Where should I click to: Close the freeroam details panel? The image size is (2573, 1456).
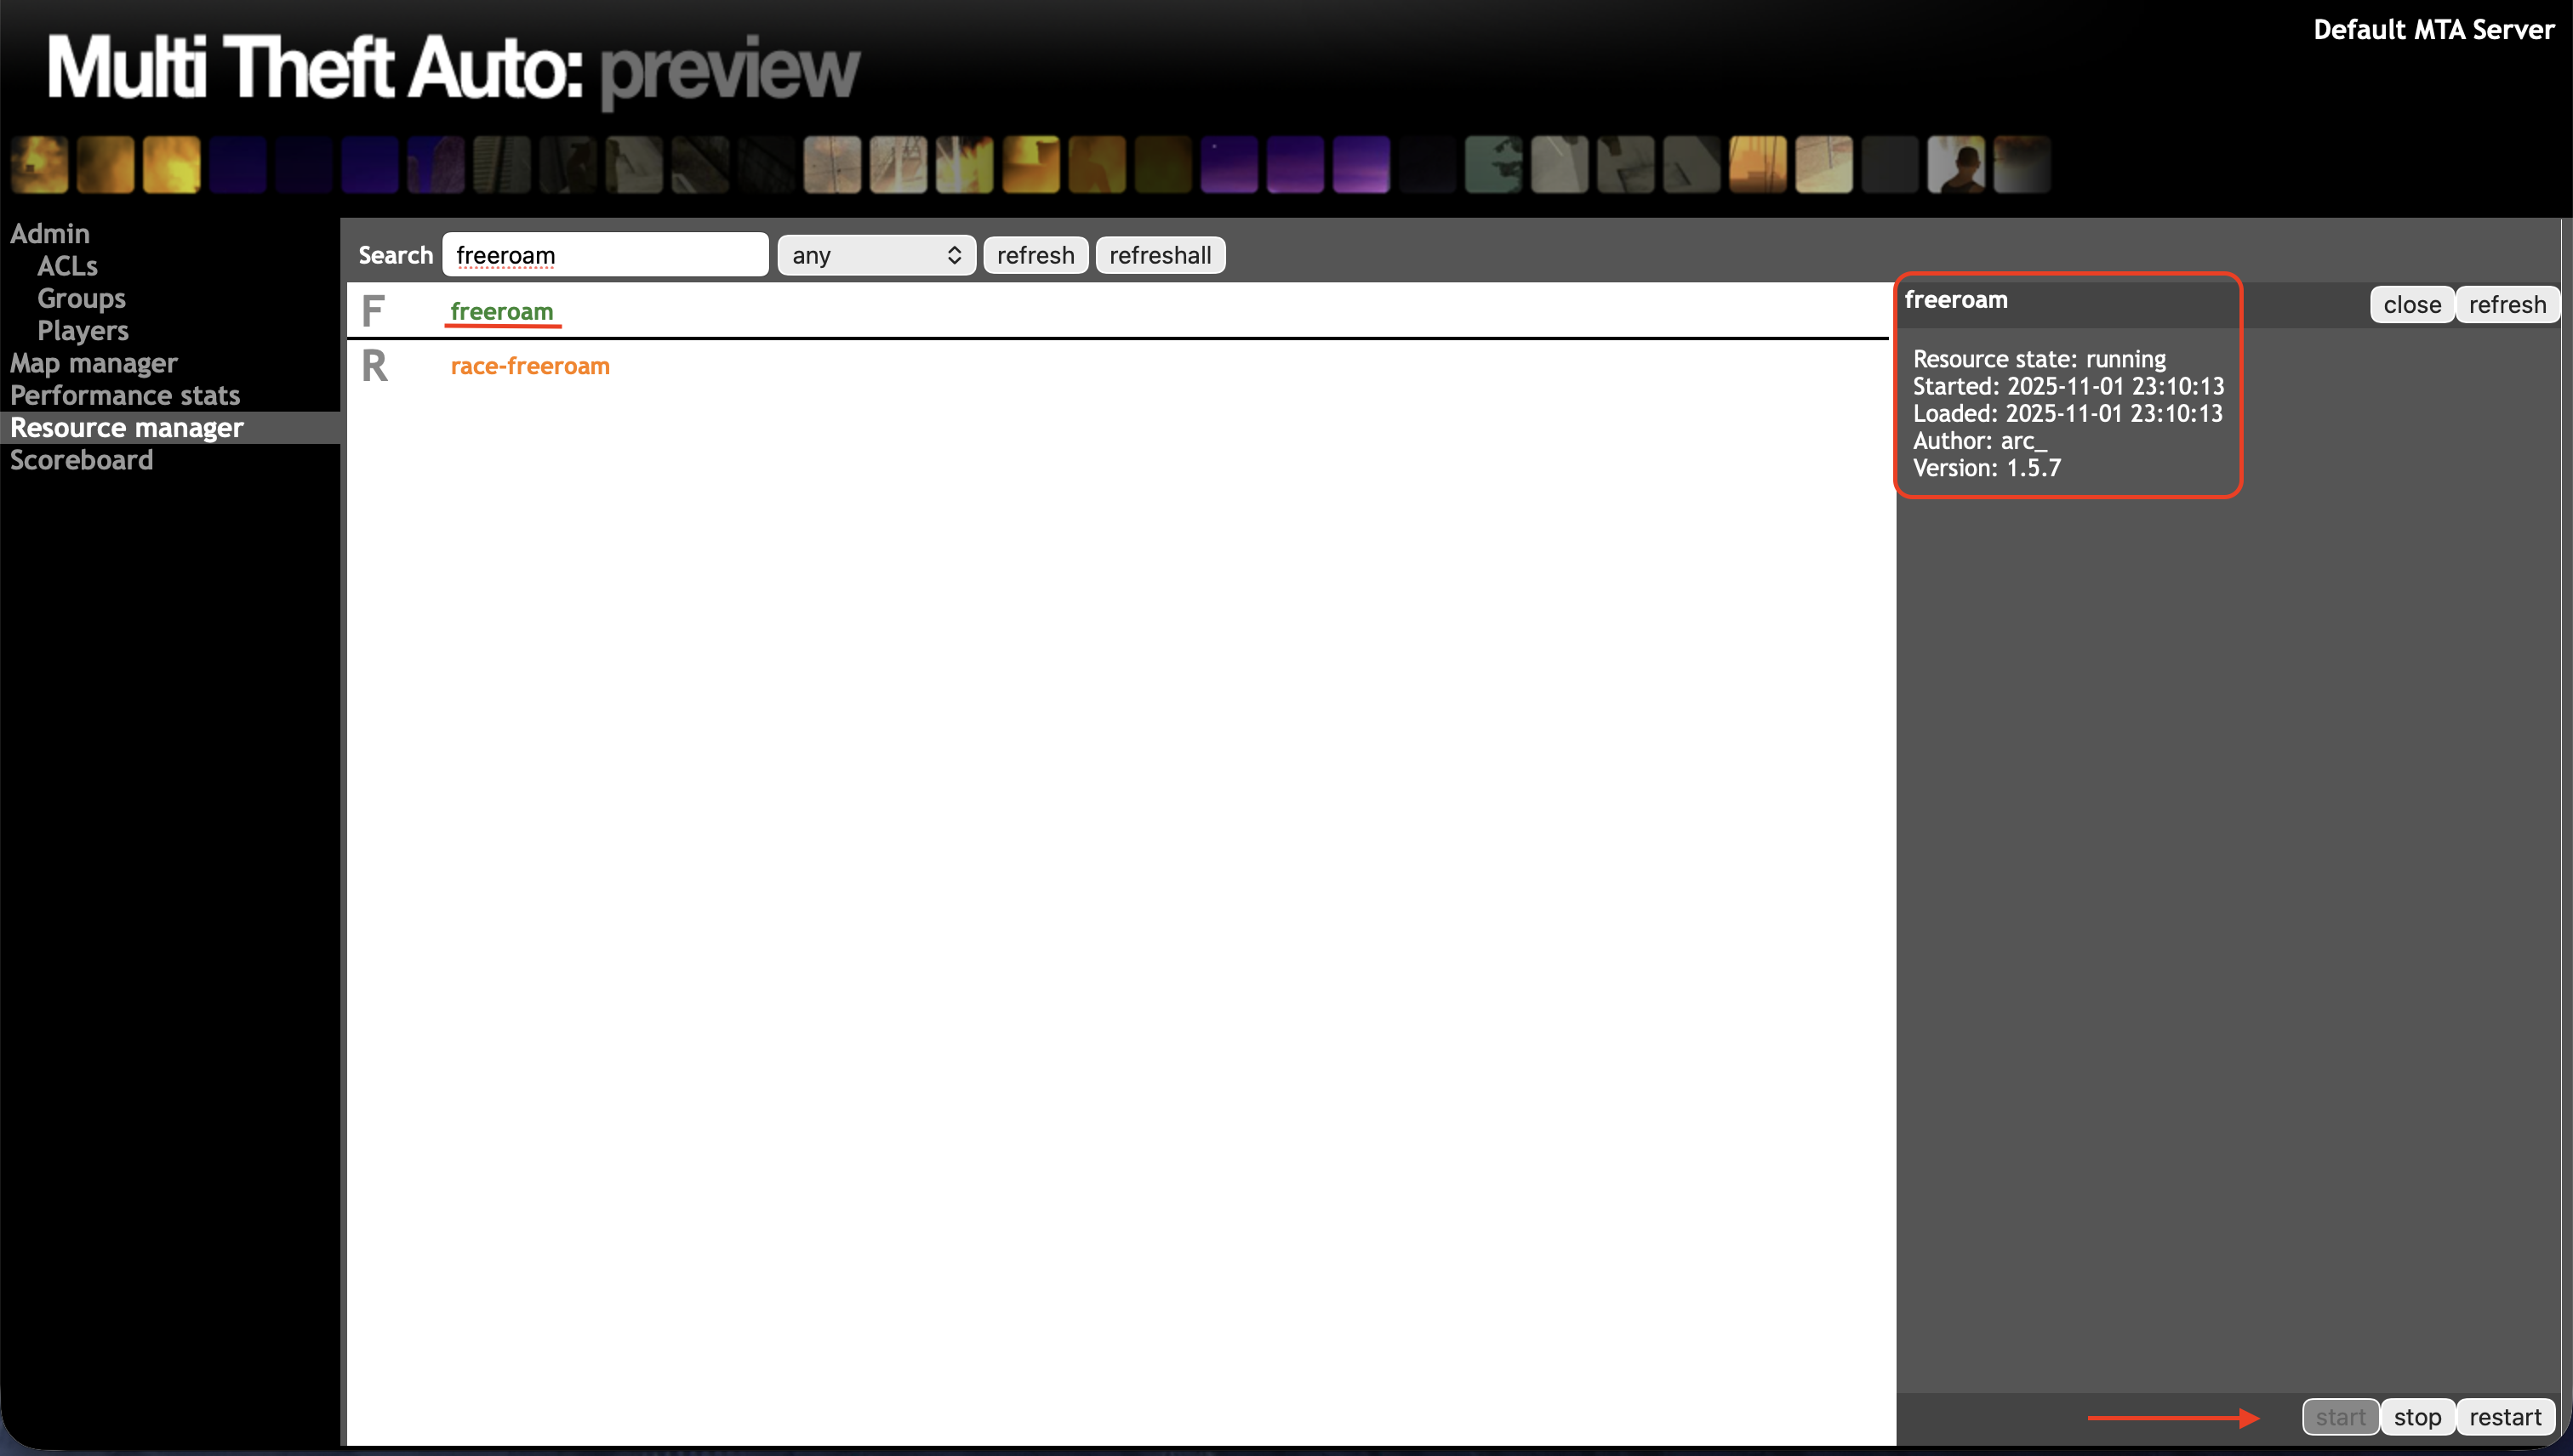pos(2411,304)
